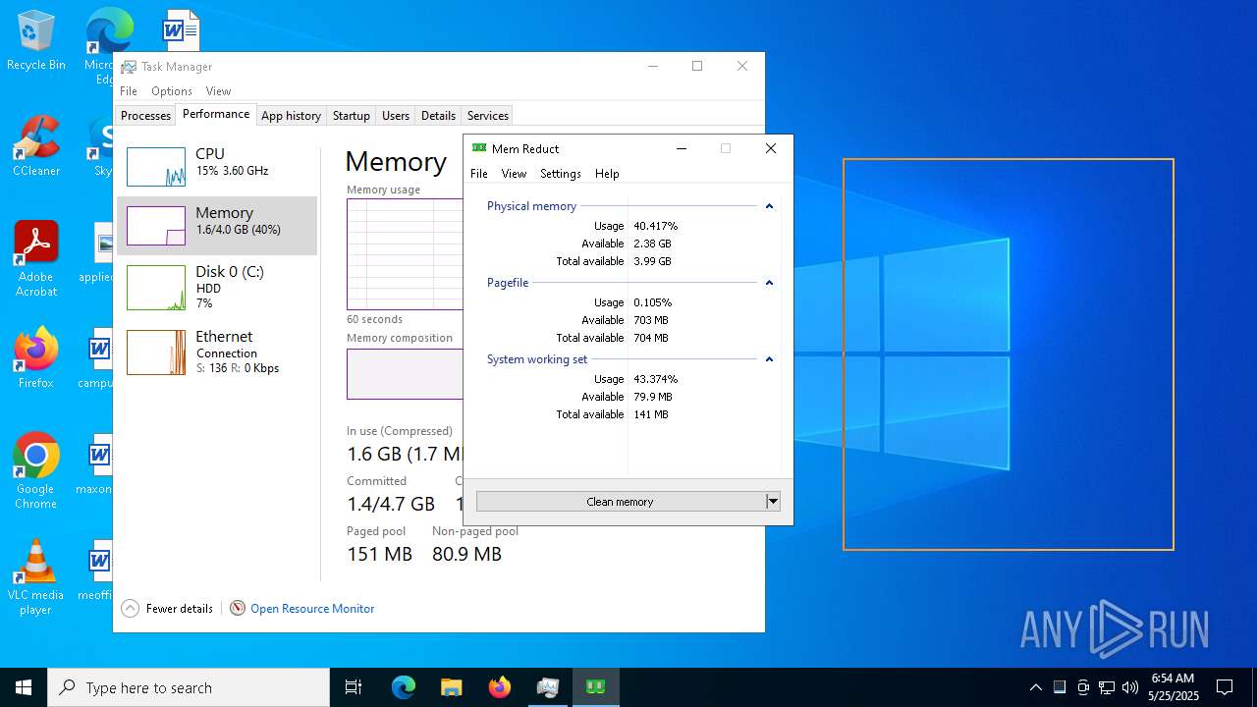Minimize the Mem Reduct window
Image resolution: width=1257 pixels, height=707 pixels.
[682, 148]
